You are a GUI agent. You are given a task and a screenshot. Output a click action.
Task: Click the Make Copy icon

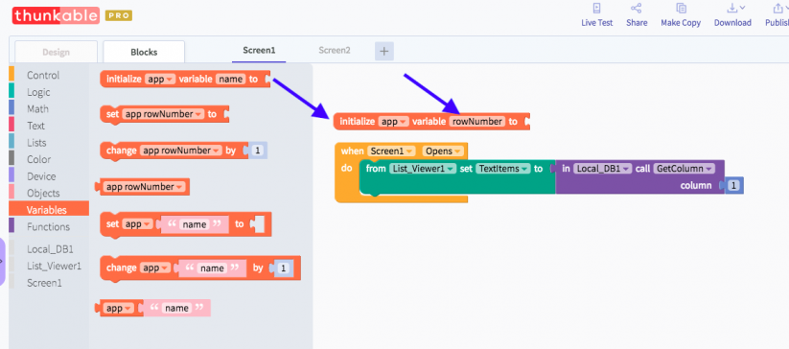(x=681, y=8)
